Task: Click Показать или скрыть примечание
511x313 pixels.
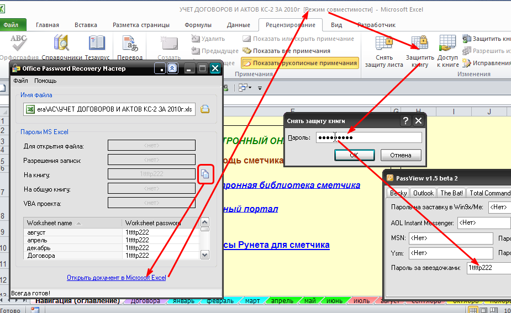Action: click(298, 39)
